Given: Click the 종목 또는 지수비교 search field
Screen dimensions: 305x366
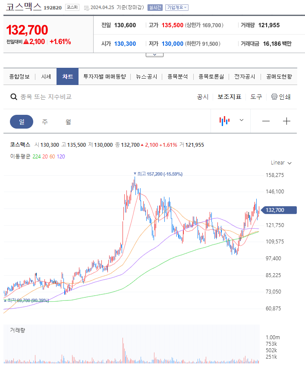Looking at the screenshot, I should coord(46,97).
